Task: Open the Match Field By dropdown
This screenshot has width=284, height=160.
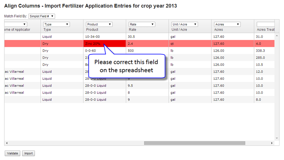Action: pos(41,16)
